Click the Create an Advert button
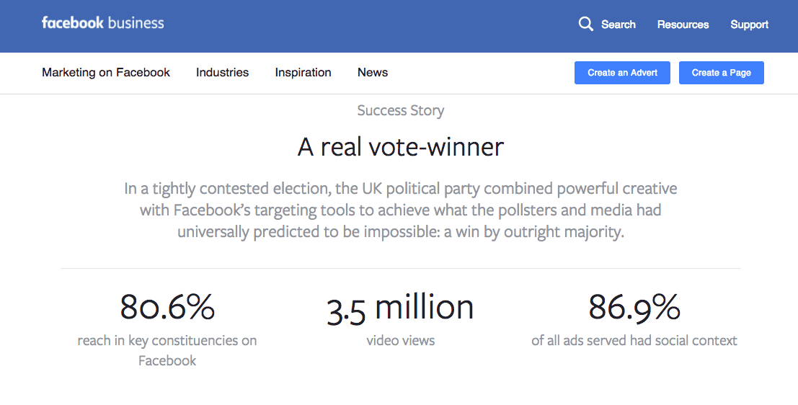The width and height of the screenshot is (798, 405). click(x=622, y=73)
